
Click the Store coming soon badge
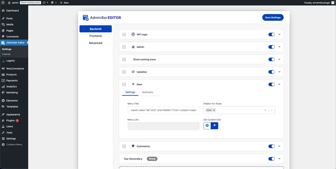[x=31, y=3]
